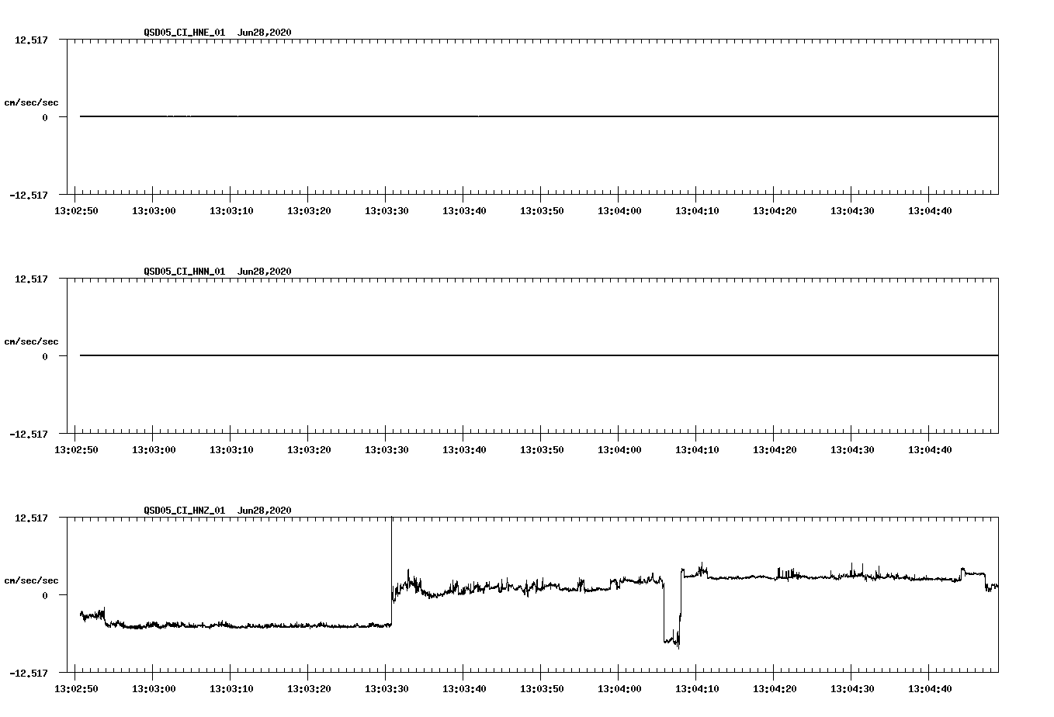This screenshot has height=717, width=1054.
Task: Select the 12.517 upper limit on the HNE chart
Action: 31,40
